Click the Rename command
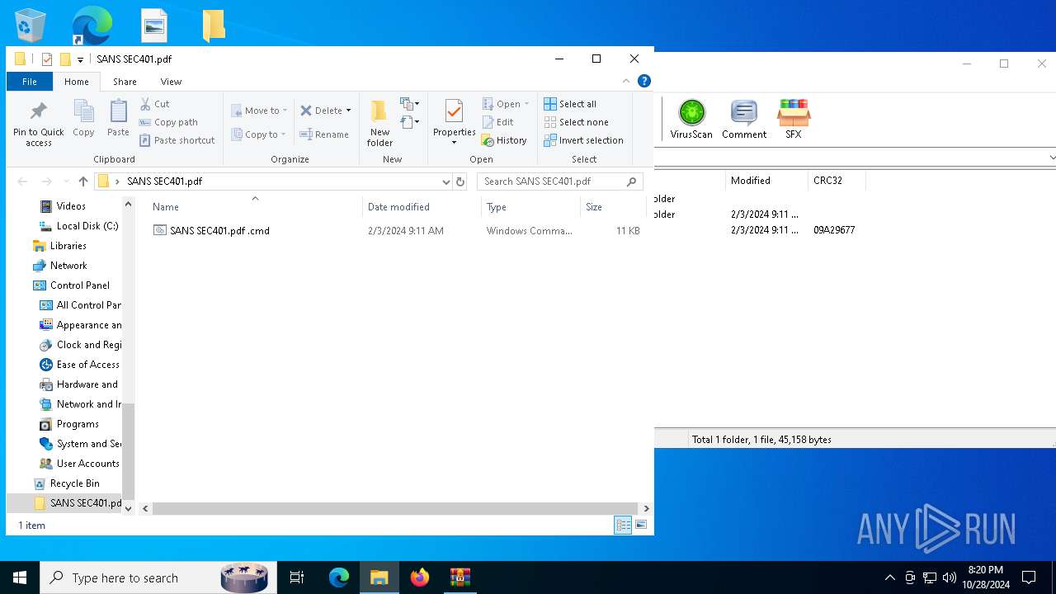Screen dimensions: 1056x594 (x=324, y=134)
